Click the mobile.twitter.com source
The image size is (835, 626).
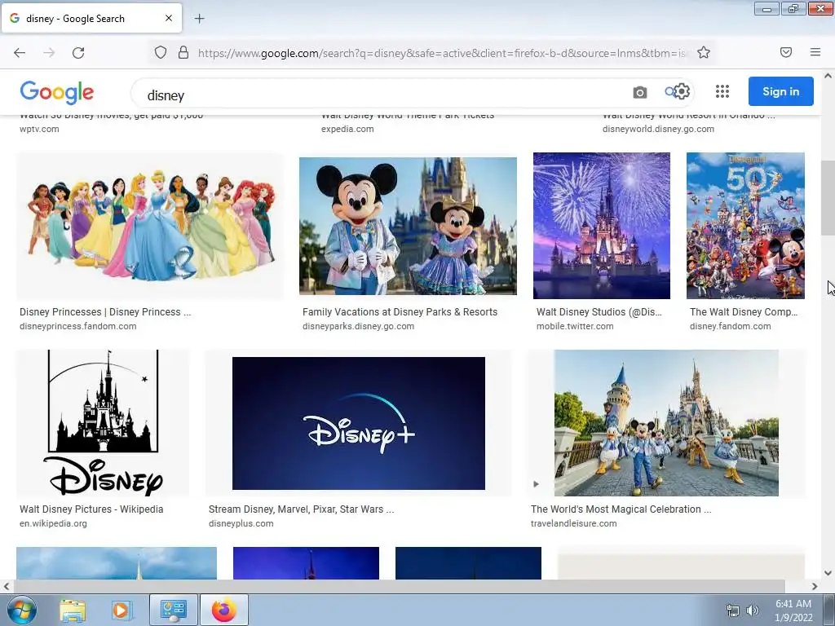tap(575, 326)
